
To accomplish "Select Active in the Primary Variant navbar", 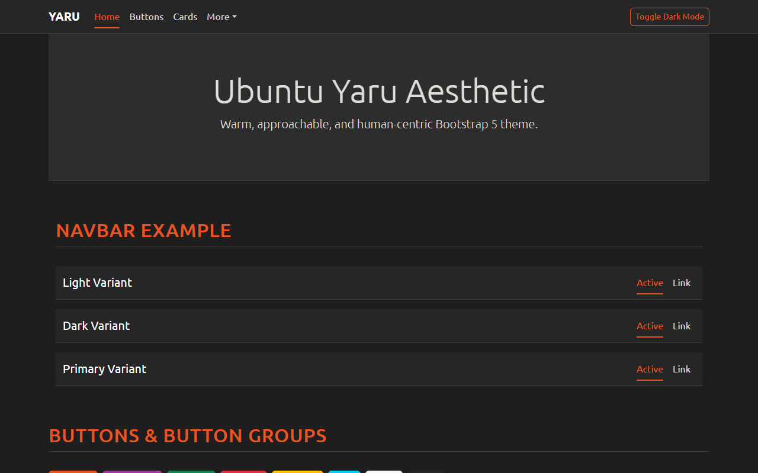I will [x=650, y=370].
